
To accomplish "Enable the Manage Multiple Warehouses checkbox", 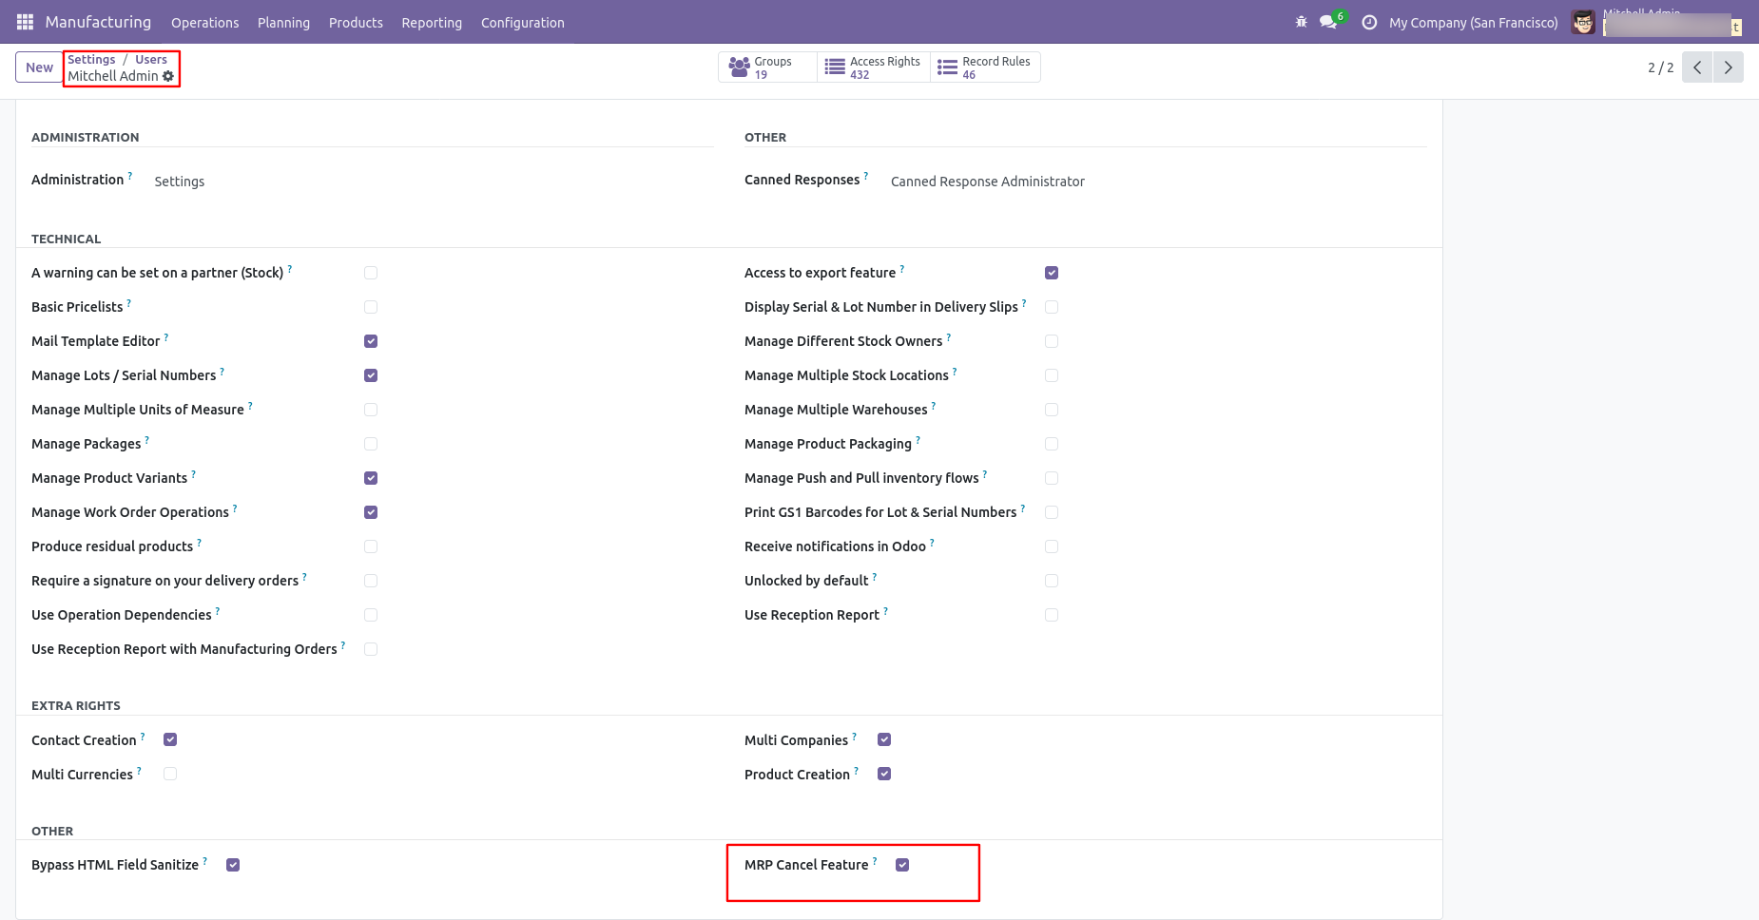I will click(x=1052, y=410).
